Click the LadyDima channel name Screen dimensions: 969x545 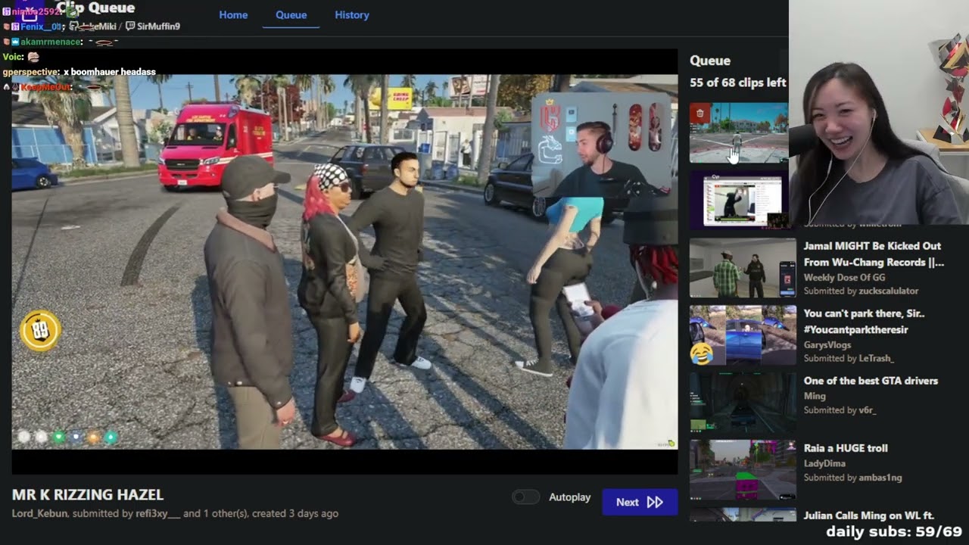(824, 463)
